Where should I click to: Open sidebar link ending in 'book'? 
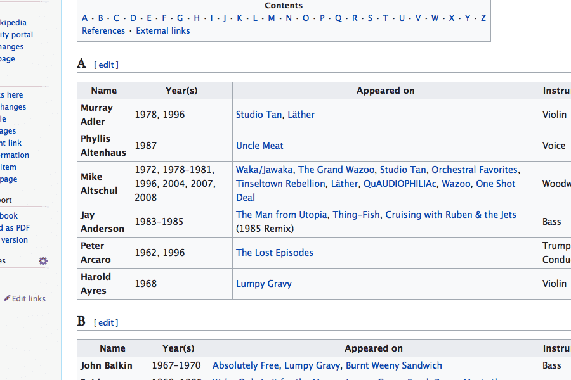(9, 215)
